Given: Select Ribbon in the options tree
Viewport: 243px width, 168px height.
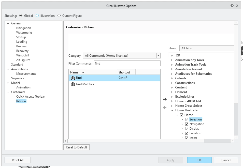Looking at the screenshot, I should point(21,101).
